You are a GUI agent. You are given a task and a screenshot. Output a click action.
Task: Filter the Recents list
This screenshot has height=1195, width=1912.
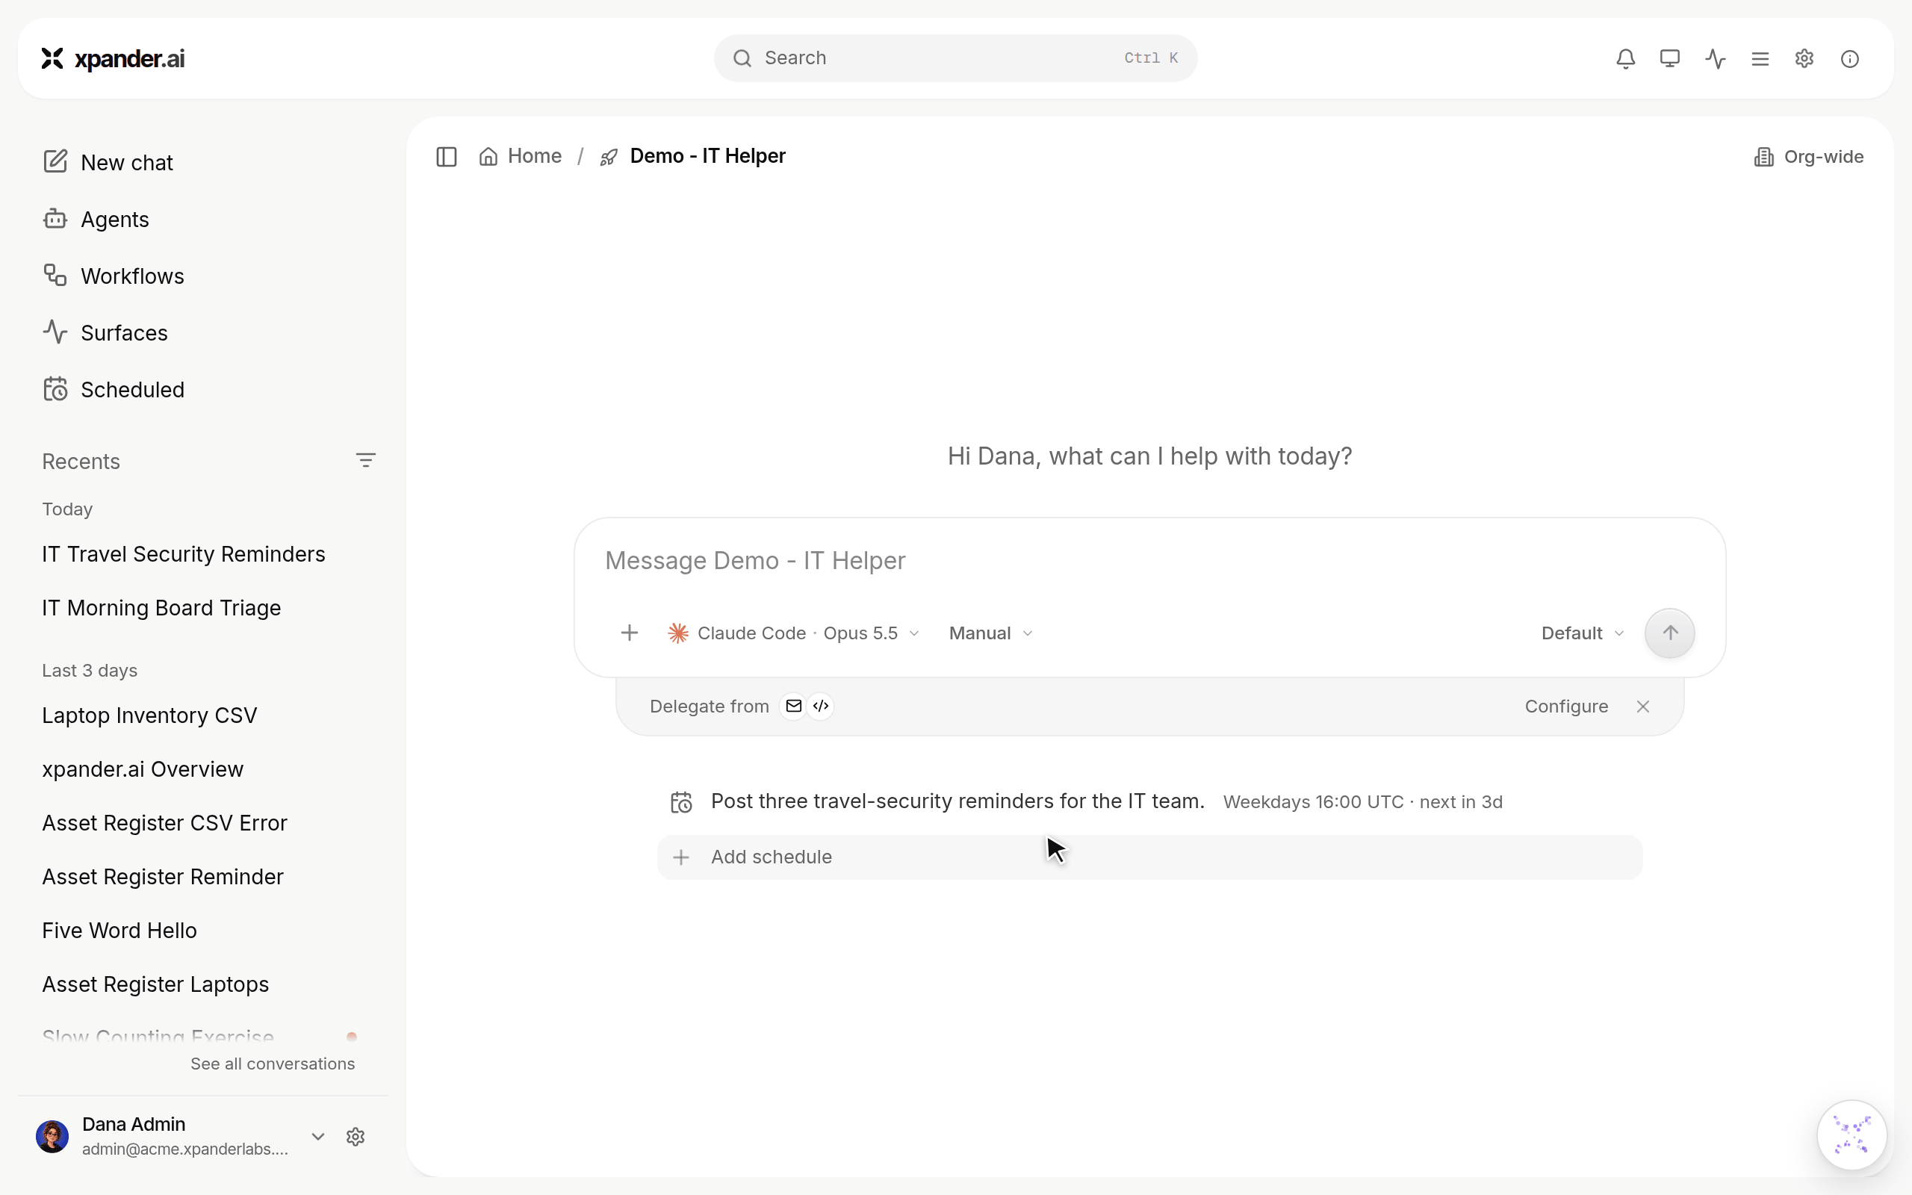click(365, 460)
